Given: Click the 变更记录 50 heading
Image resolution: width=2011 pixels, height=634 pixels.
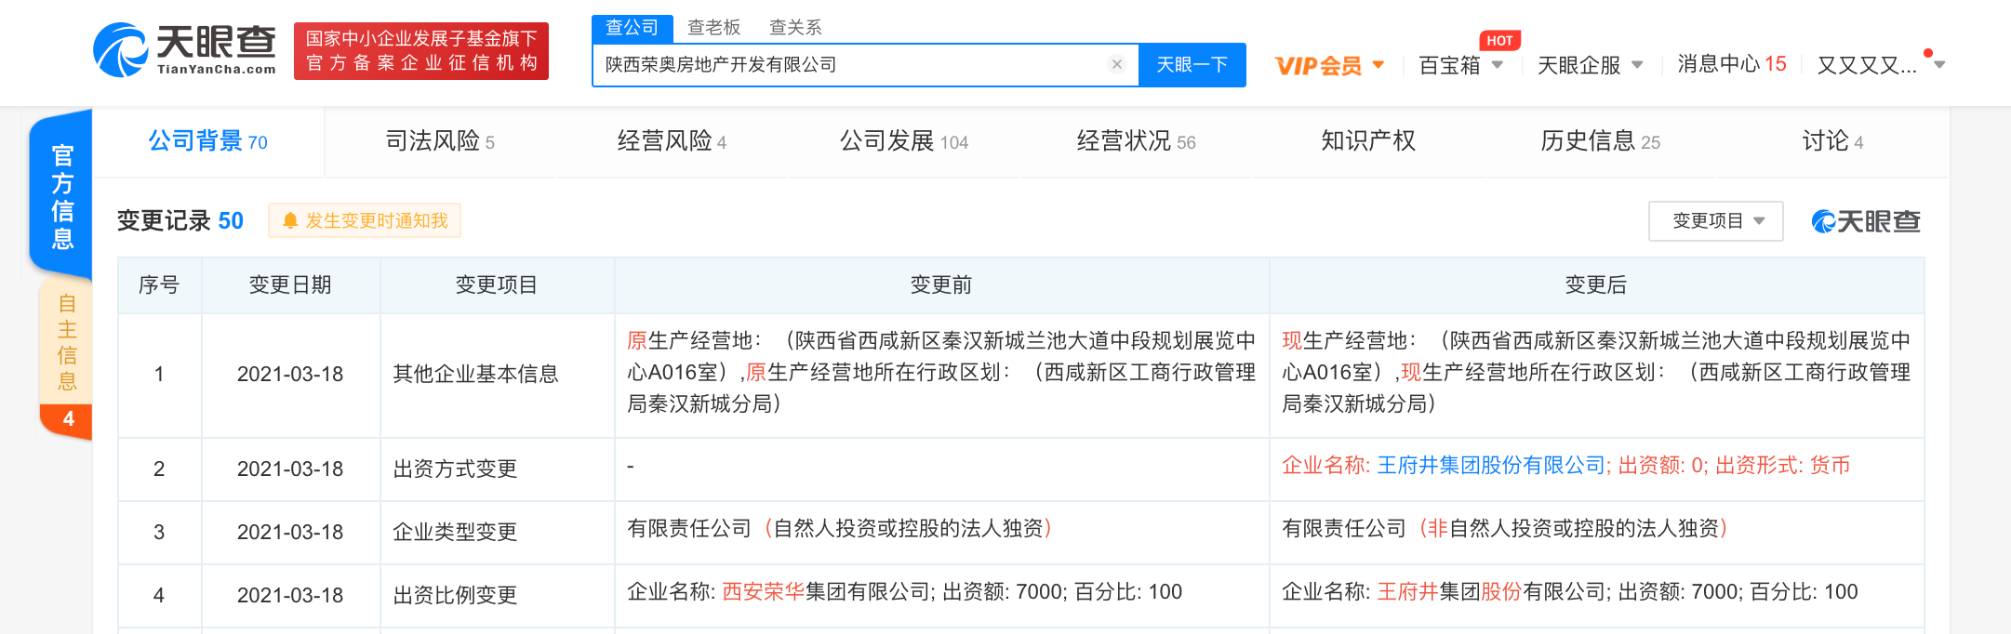Looking at the screenshot, I should (180, 220).
